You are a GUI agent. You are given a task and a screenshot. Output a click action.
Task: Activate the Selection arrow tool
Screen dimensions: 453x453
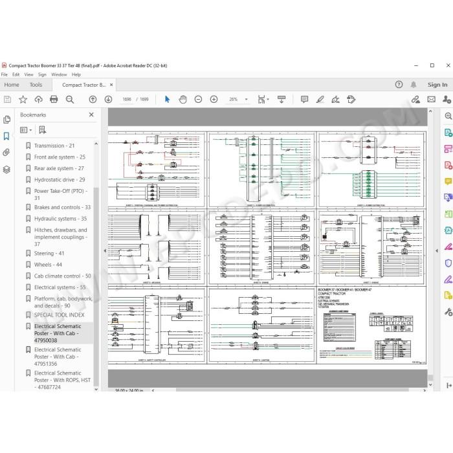167,100
